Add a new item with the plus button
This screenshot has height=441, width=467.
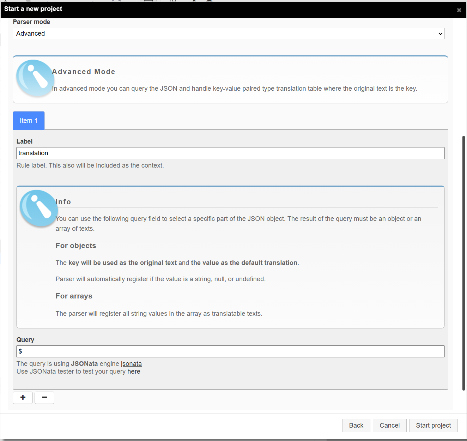tap(23, 398)
